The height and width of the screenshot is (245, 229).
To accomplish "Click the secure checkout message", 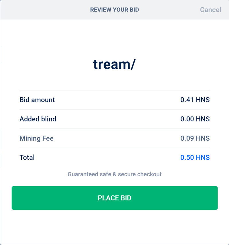I will (114, 174).
